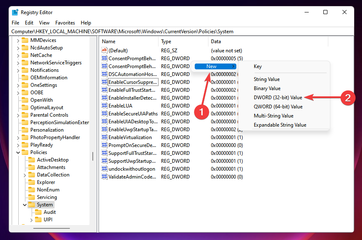362x240 pixels.
Task: Open the View menu
Action: tap(44, 23)
